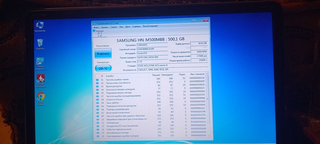
Task: Click the Атрибут column header
Action: click(x=110, y=76)
